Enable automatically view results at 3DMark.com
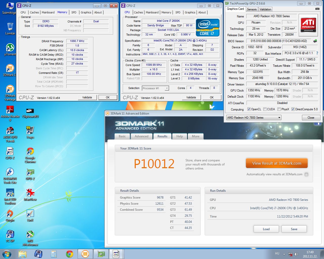Screen dimensions: 324x259 306,174
